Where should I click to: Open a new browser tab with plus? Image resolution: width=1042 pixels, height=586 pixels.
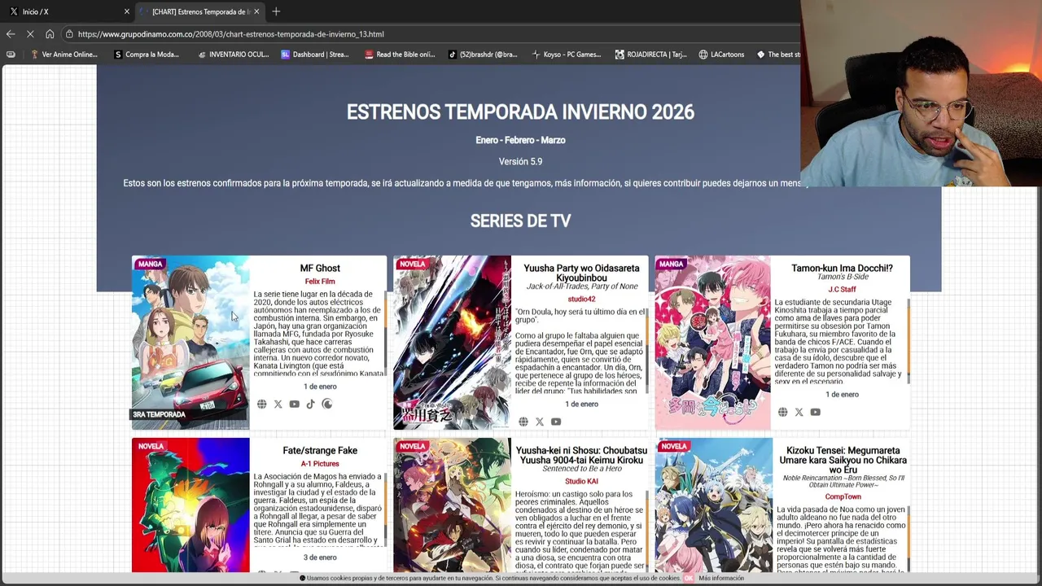coord(276,11)
